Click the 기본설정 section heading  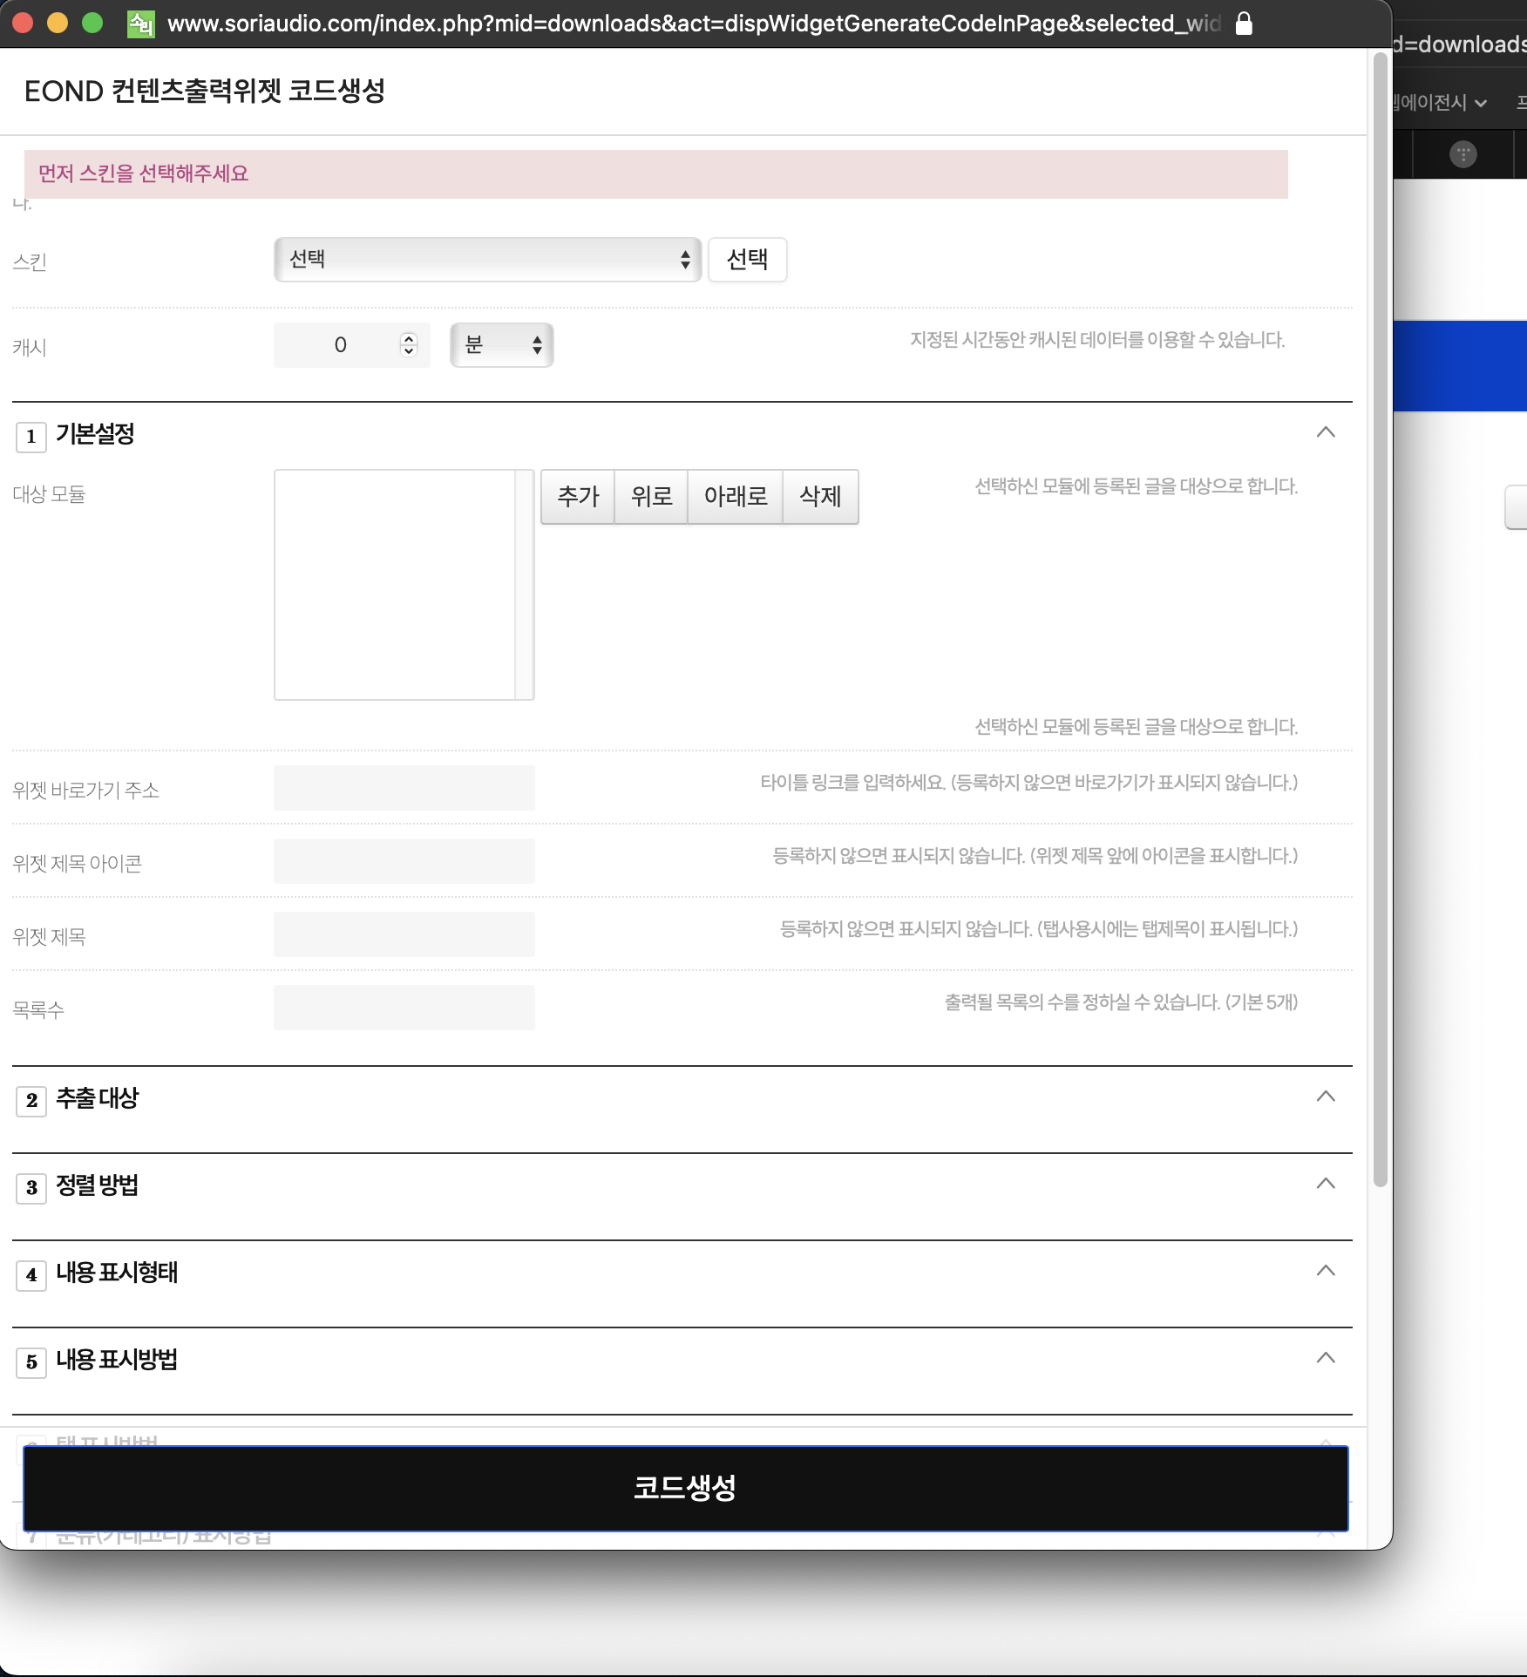click(x=95, y=434)
